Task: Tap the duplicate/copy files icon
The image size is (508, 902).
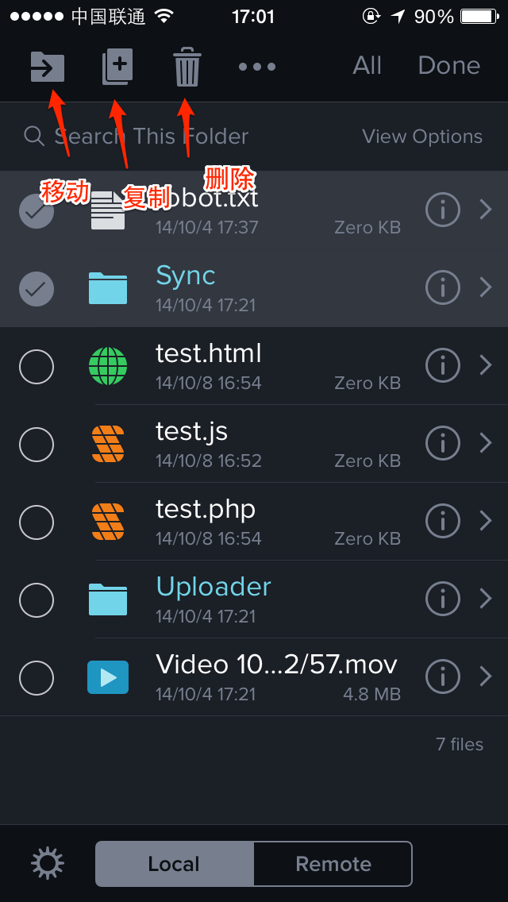Action: point(117,67)
